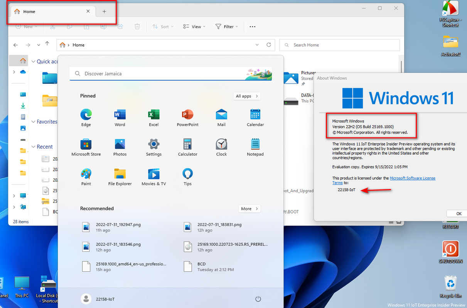Open 22158-IoT user account menu
467x308 pixels.
tap(98, 299)
